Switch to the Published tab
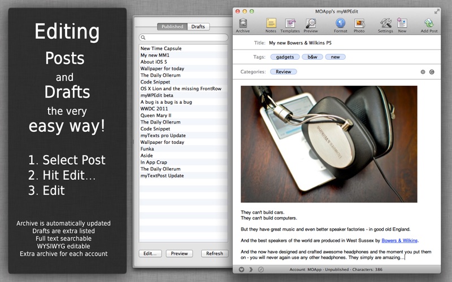 [x=172, y=27]
